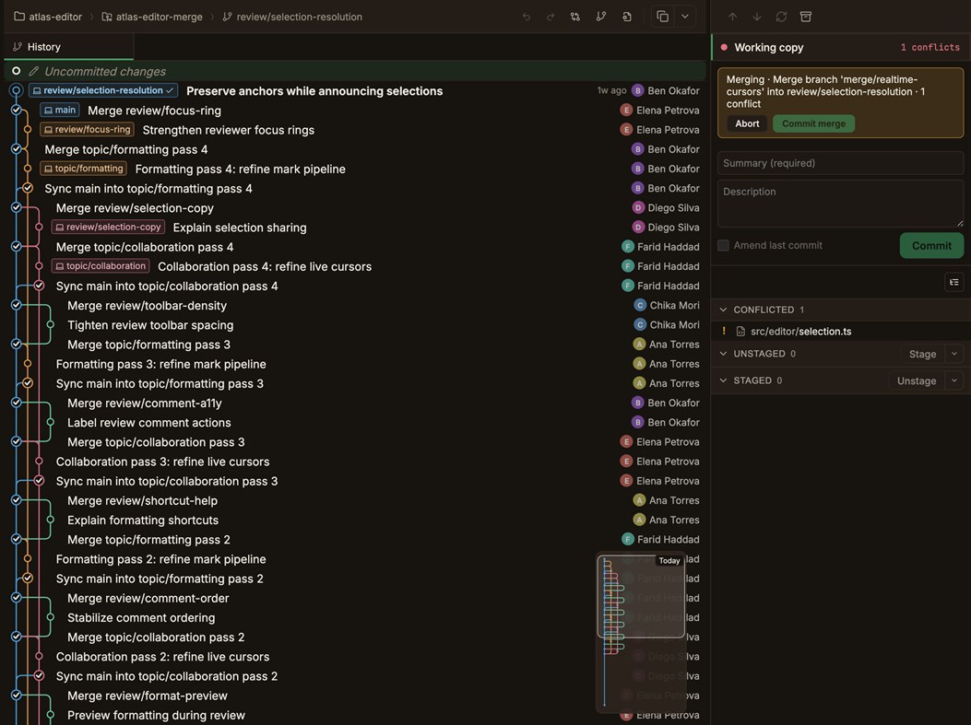The image size is (971, 725).
Task: Collapse the STAGED section
Action: (723, 380)
